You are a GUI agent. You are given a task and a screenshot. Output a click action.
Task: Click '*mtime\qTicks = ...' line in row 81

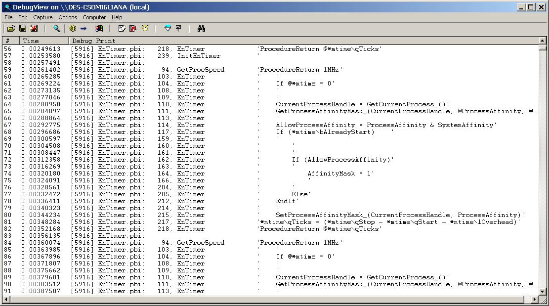tap(389, 222)
